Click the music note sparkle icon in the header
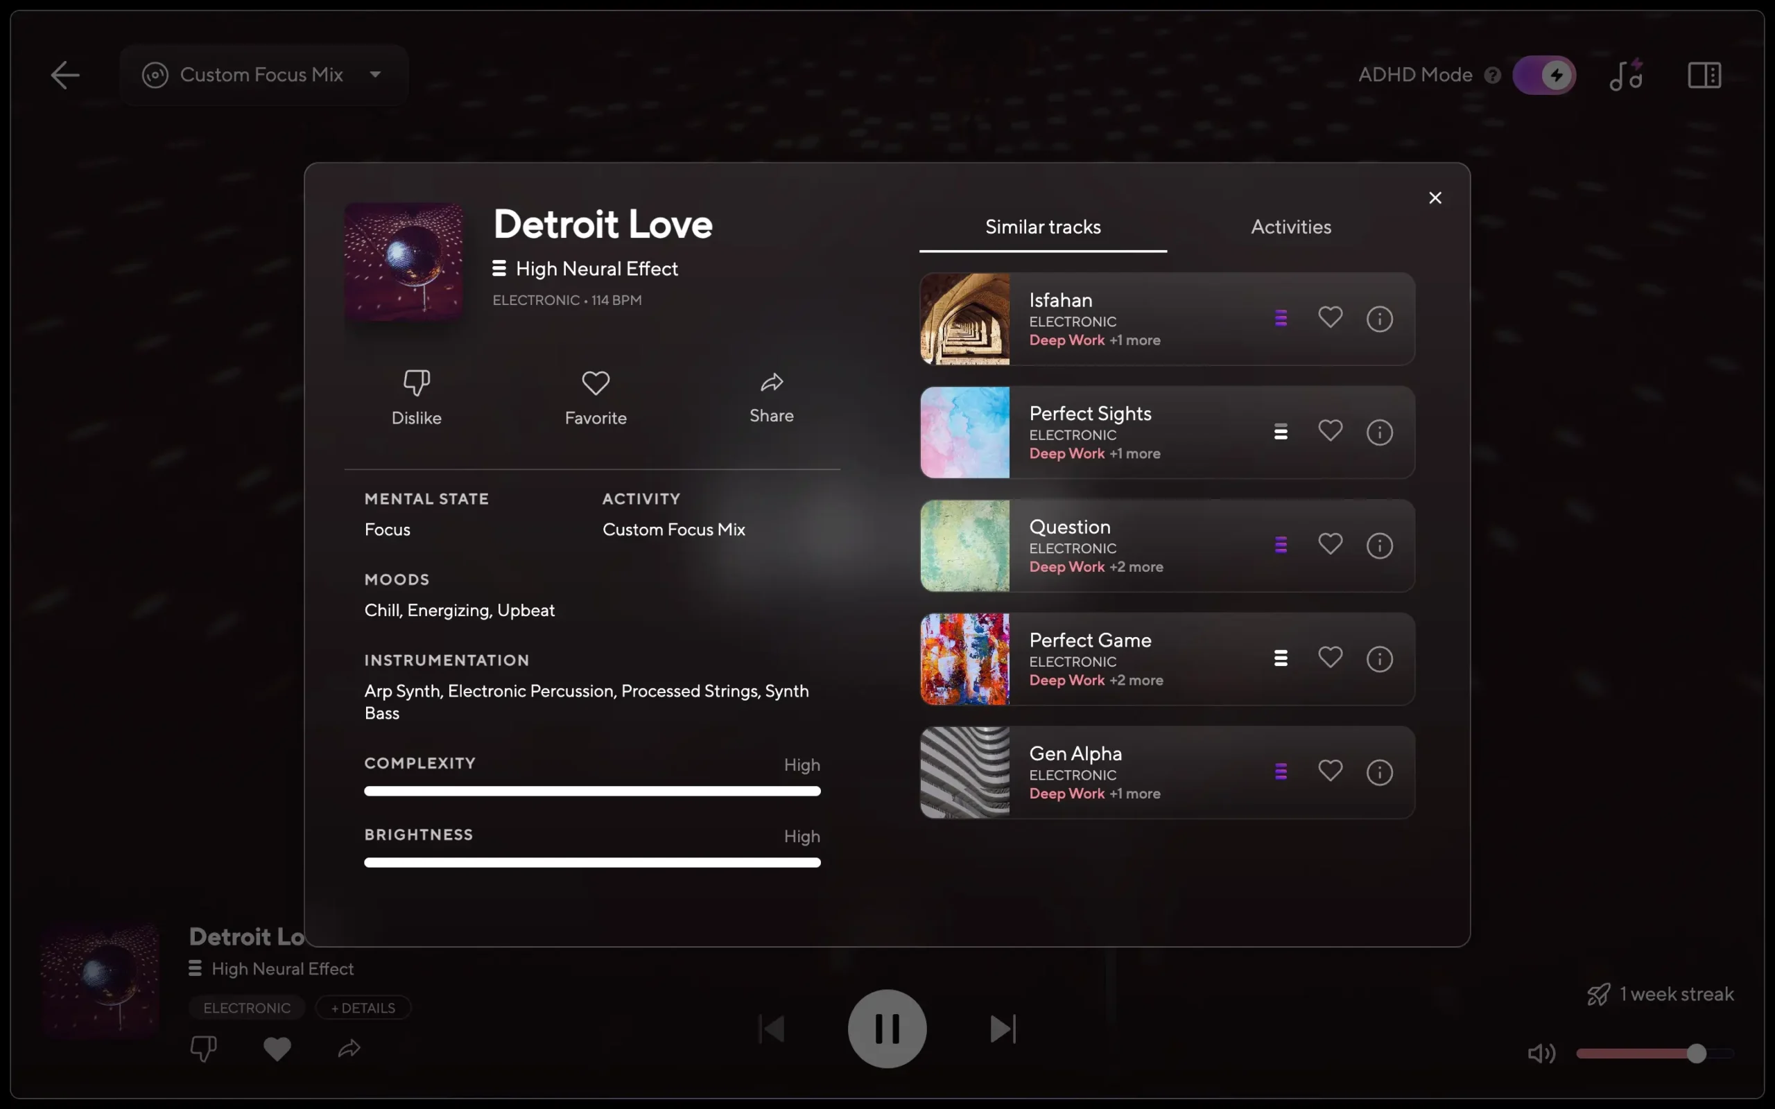 pyautogui.click(x=1625, y=74)
